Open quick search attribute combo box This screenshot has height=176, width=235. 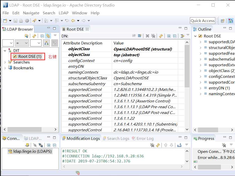click(8, 43)
